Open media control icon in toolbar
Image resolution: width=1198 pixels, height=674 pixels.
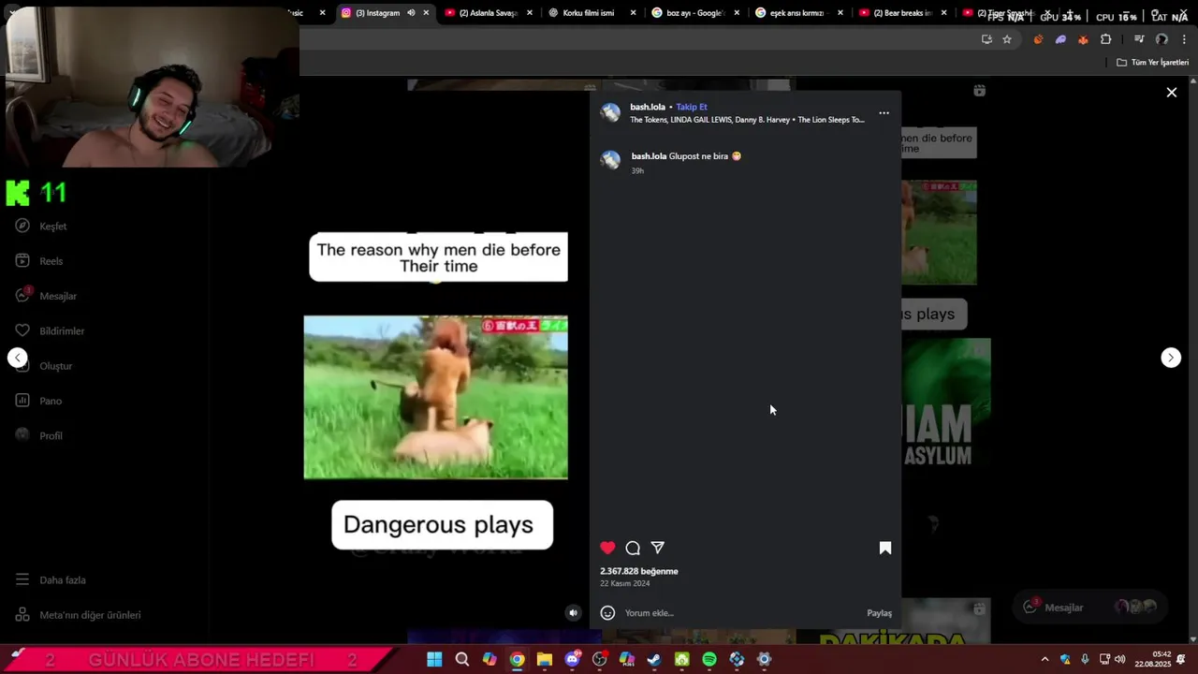[1139, 39]
